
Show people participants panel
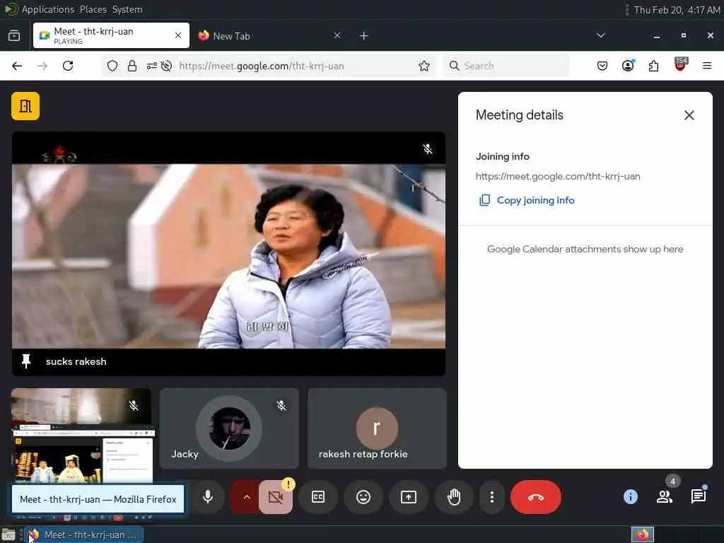(665, 497)
